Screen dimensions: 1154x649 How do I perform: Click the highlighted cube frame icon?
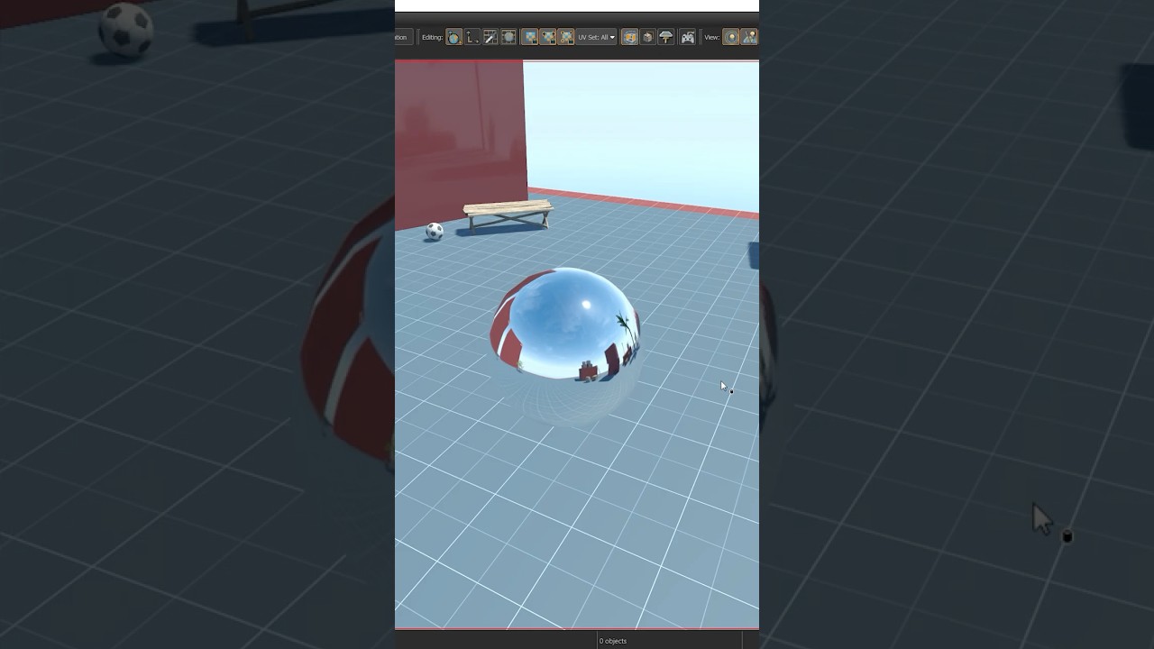tap(629, 37)
